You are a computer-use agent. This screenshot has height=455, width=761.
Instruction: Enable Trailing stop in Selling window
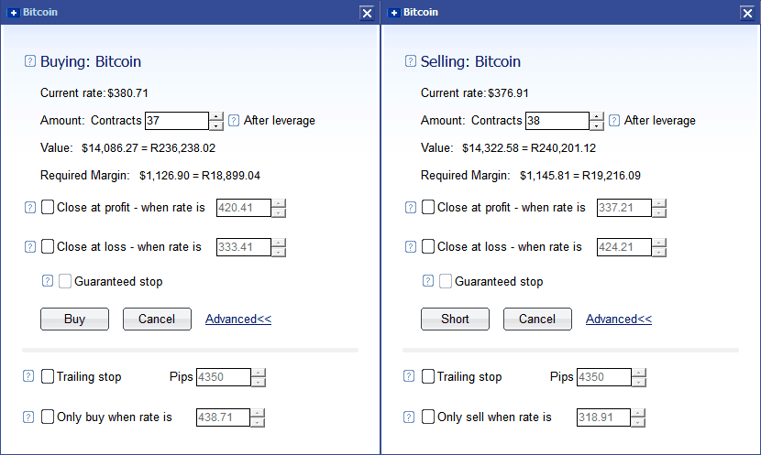tap(428, 376)
